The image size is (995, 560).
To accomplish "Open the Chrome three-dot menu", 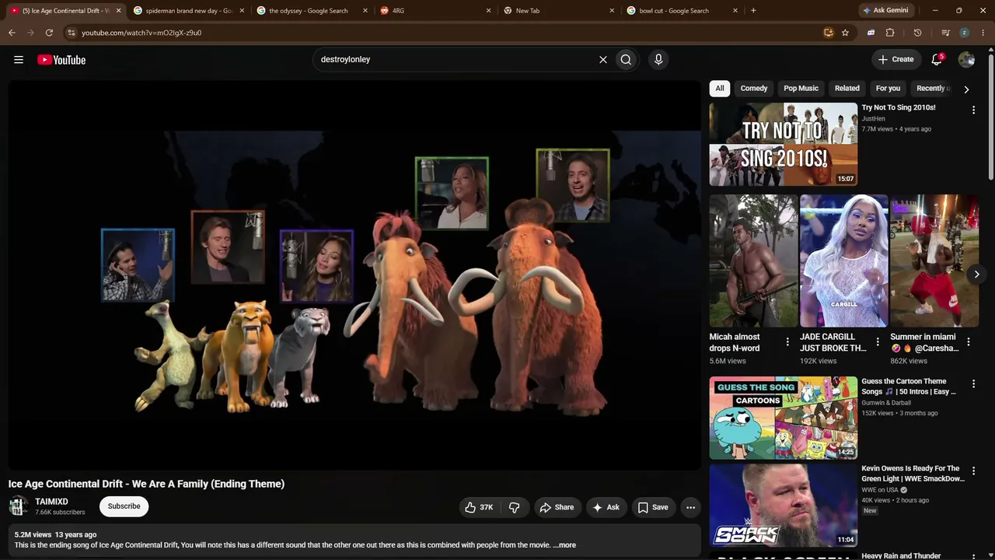I will tap(983, 33).
